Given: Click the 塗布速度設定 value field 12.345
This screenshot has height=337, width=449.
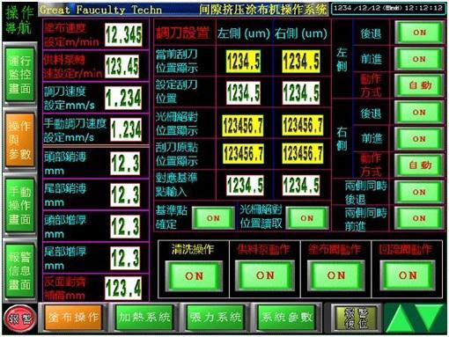Looking at the screenshot, I should [123, 34].
